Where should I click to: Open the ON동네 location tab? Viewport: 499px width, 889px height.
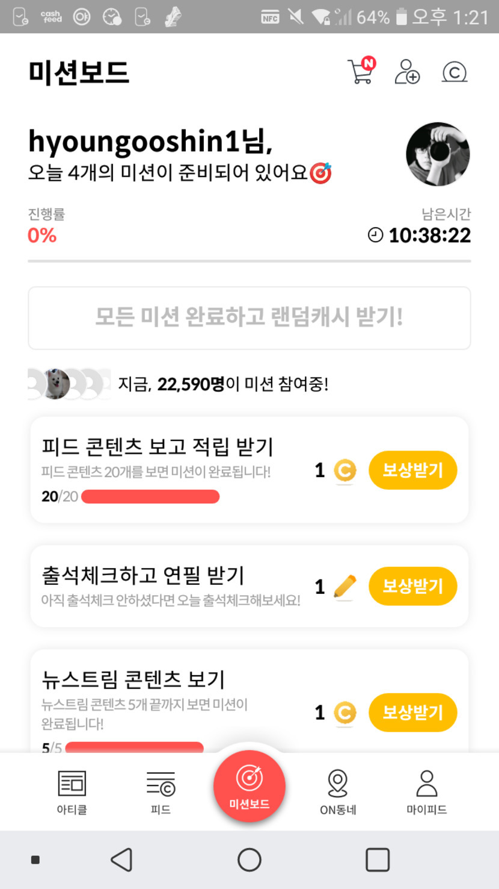(338, 792)
